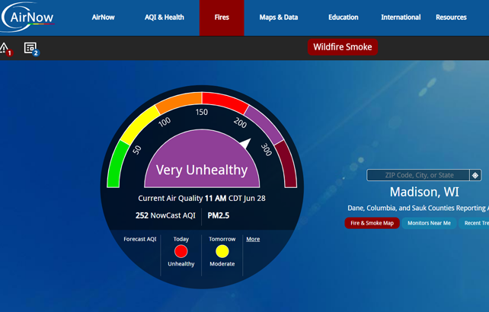Open the Resources menu item
This screenshot has width=489, height=312.
451,18
